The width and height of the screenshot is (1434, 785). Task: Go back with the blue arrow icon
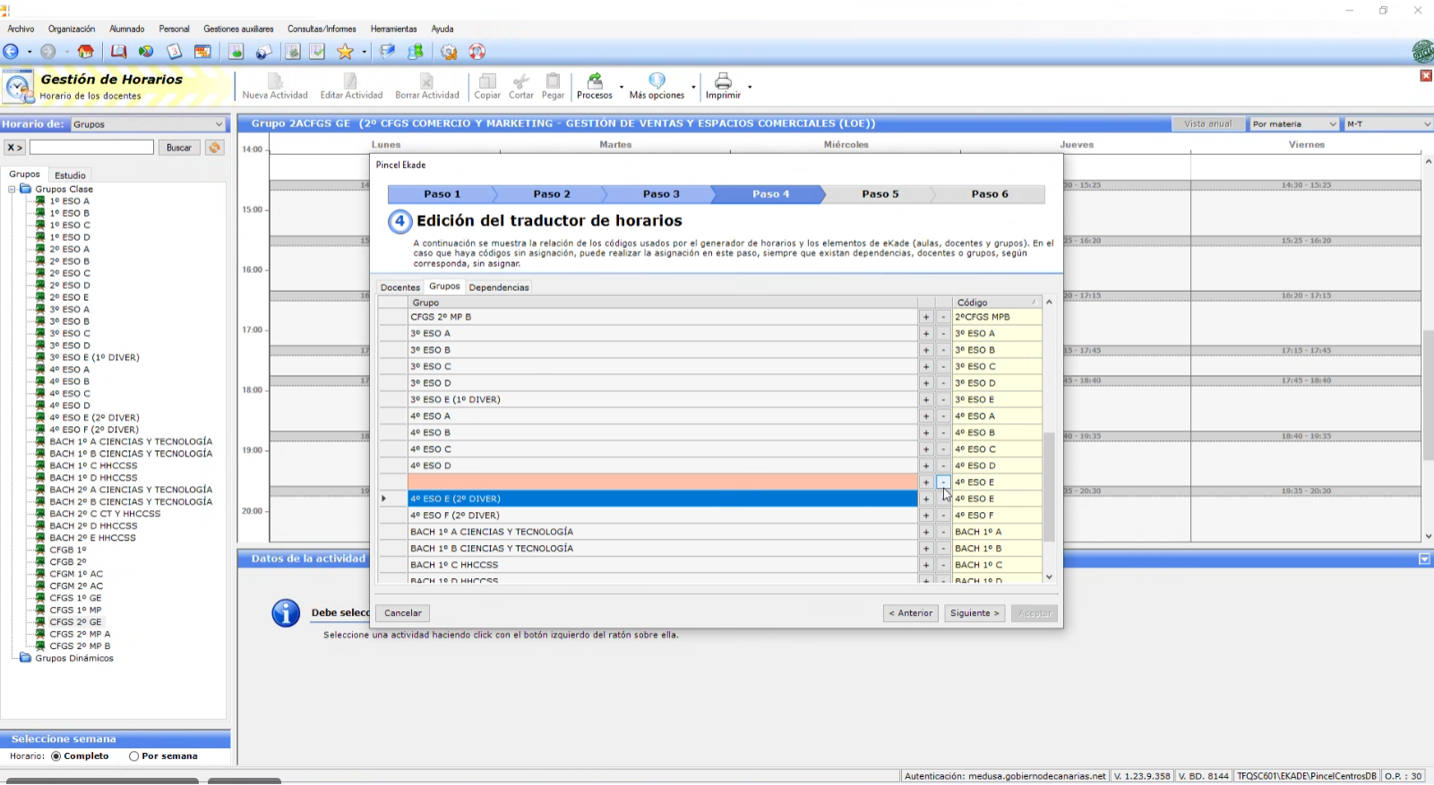point(11,52)
